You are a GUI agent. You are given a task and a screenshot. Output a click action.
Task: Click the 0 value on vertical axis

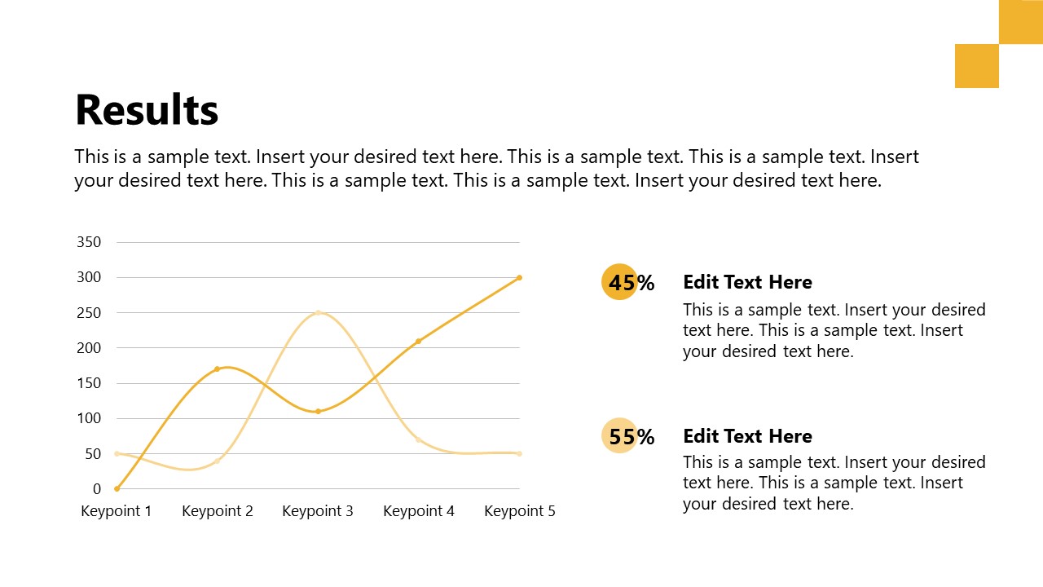(x=97, y=489)
